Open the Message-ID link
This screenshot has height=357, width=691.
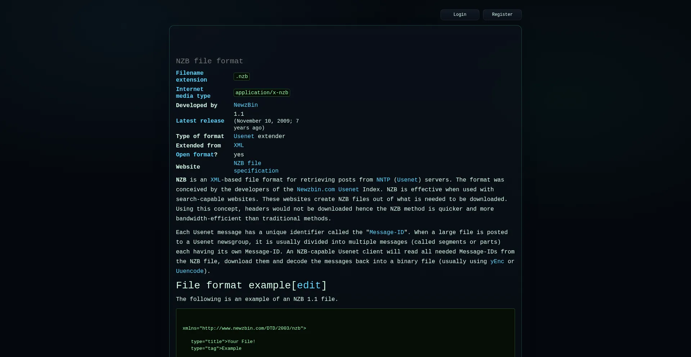point(387,233)
